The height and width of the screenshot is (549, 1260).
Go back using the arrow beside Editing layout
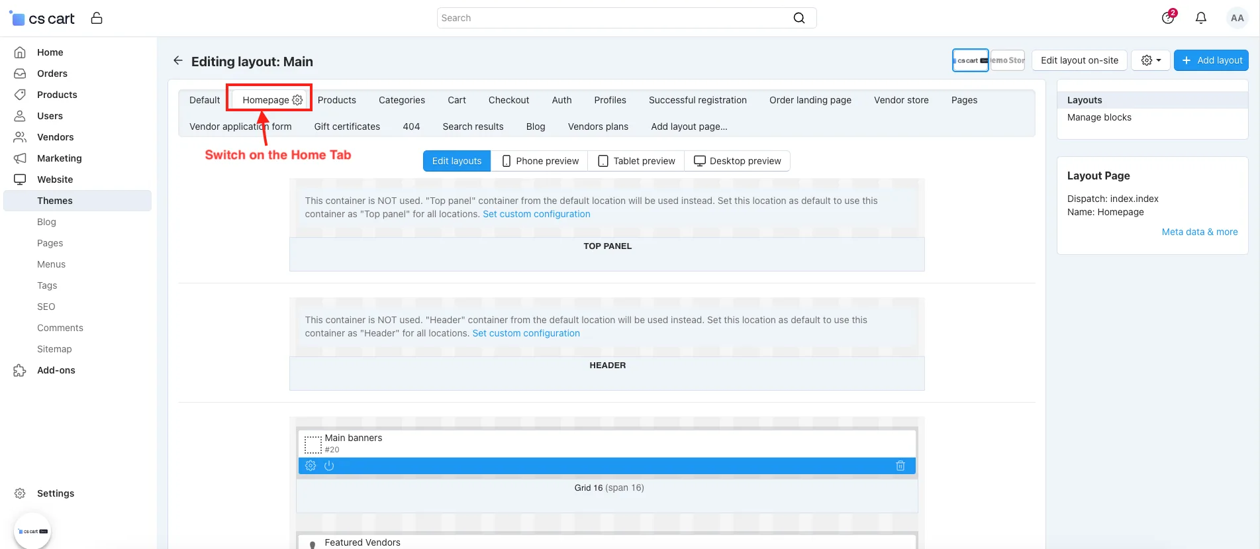[177, 60]
